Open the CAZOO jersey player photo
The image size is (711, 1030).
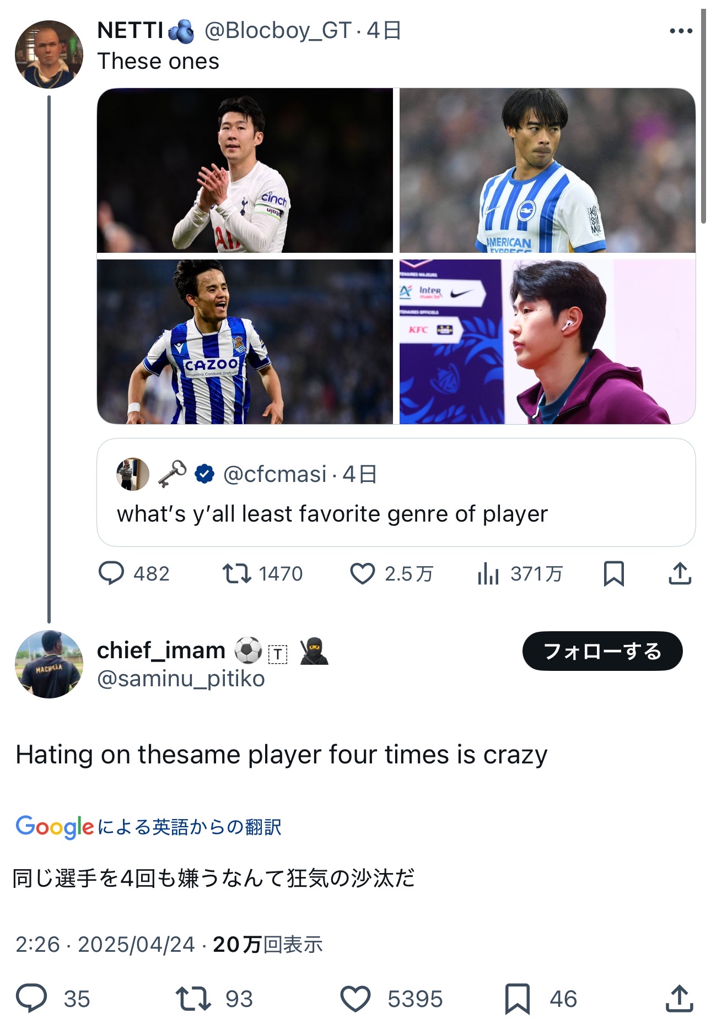[245, 341]
